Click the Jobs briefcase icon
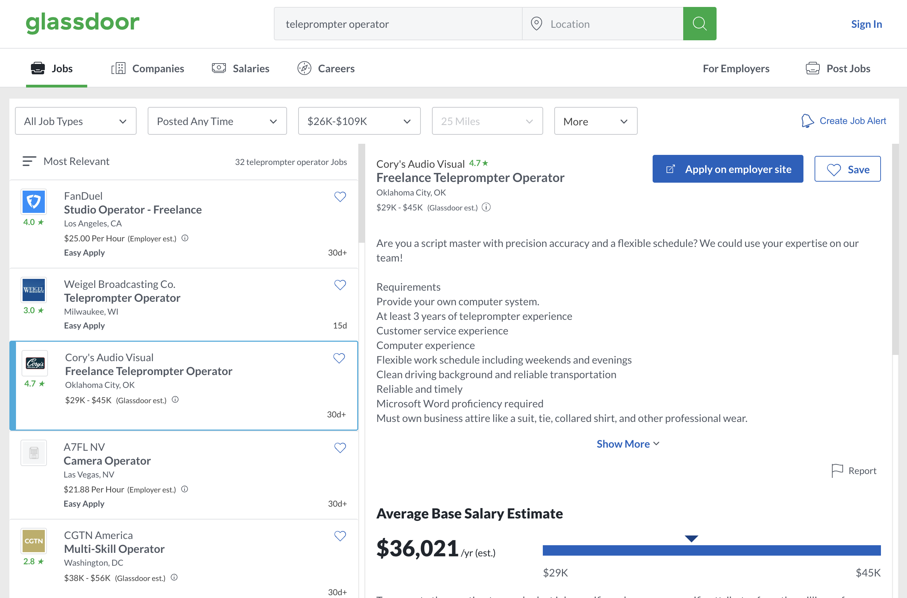The width and height of the screenshot is (907, 598). (x=38, y=68)
